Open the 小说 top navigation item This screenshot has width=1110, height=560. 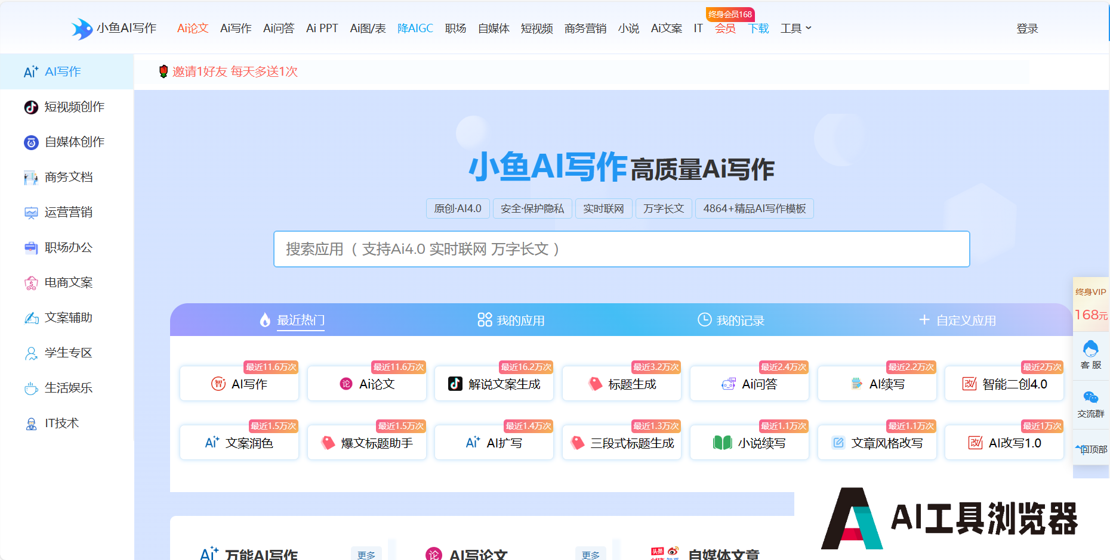click(x=628, y=29)
